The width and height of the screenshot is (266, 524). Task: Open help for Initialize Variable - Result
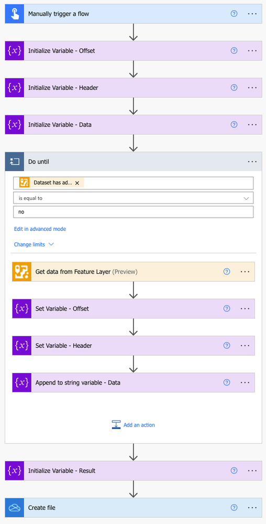click(x=234, y=470)
